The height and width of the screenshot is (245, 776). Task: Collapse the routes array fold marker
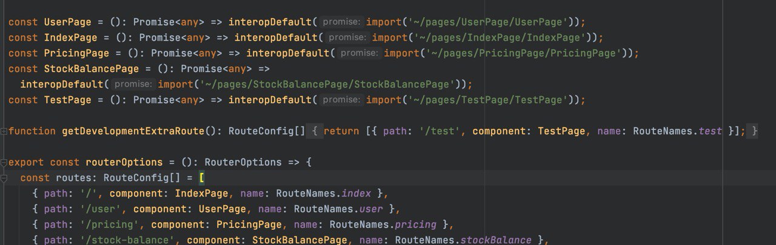[4, 178]
